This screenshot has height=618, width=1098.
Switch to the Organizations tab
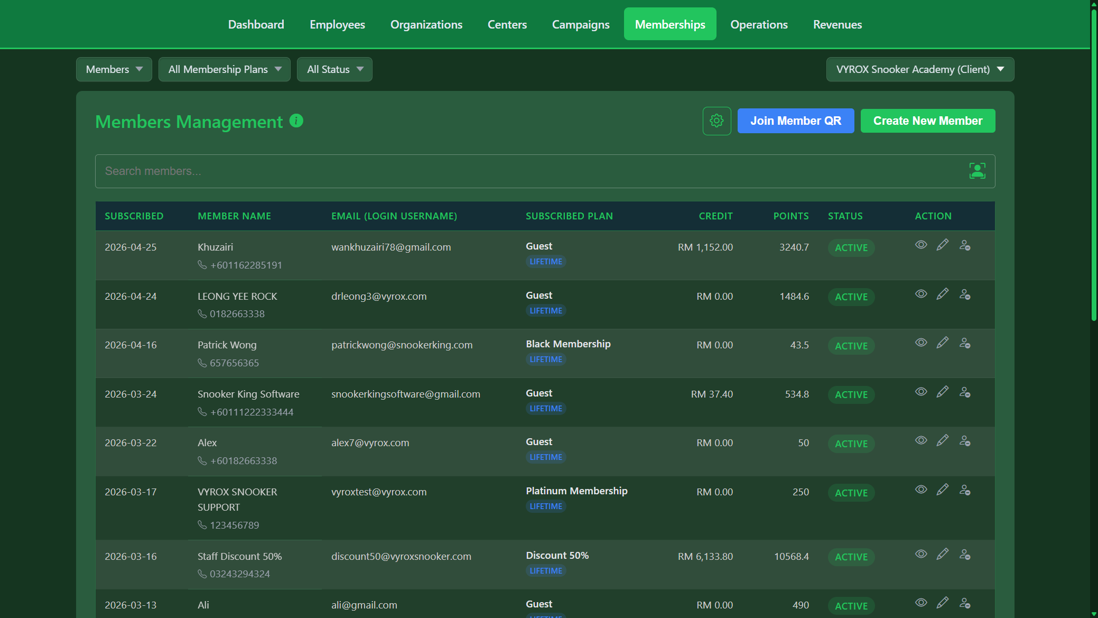[426, 24]
